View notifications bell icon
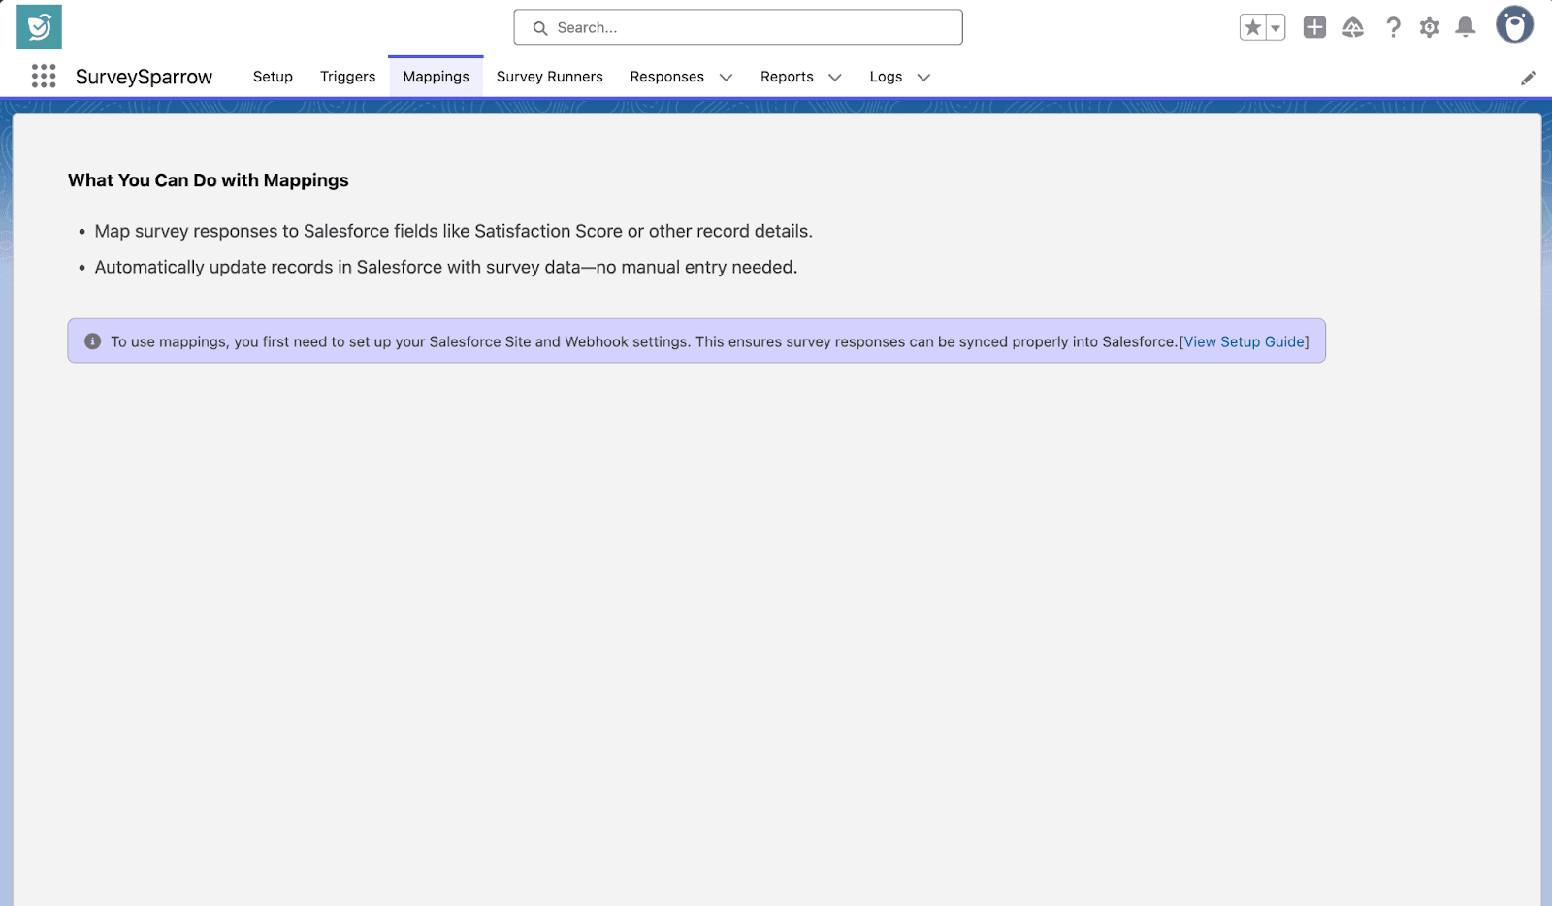 click(1466, 27)
